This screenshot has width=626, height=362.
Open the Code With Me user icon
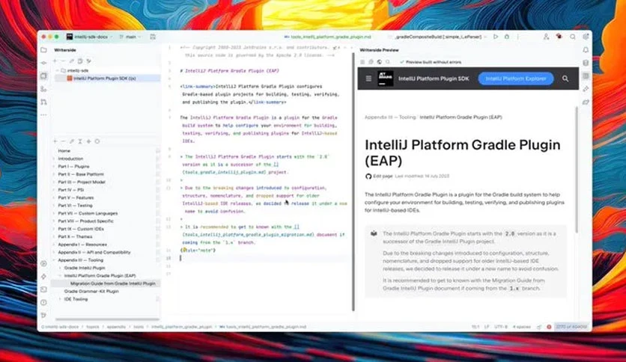(546, 37)
